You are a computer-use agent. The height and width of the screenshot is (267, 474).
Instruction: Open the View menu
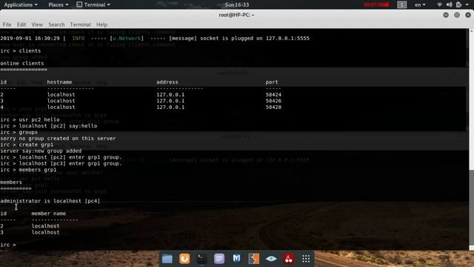click(37, 24)
